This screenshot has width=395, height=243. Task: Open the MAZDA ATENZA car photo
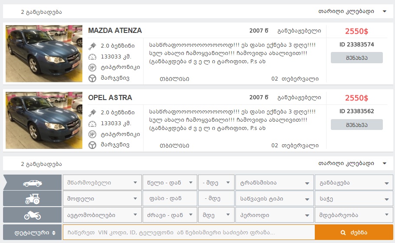click(x=44, y=54)
